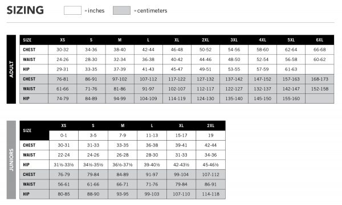This screenshot has width=342, height=205.
Task: Click juniors hip centimeters cell 114-118
Action: (x=211, y=194)
